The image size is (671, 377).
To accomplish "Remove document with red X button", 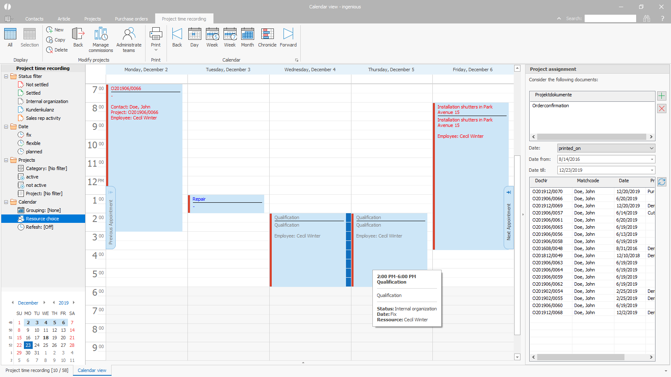I will (x=662, y=108).
